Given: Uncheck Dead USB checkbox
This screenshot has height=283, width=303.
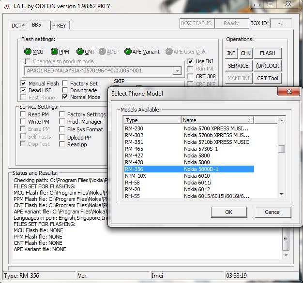Looking at the screenshot, I should (23, 90).
